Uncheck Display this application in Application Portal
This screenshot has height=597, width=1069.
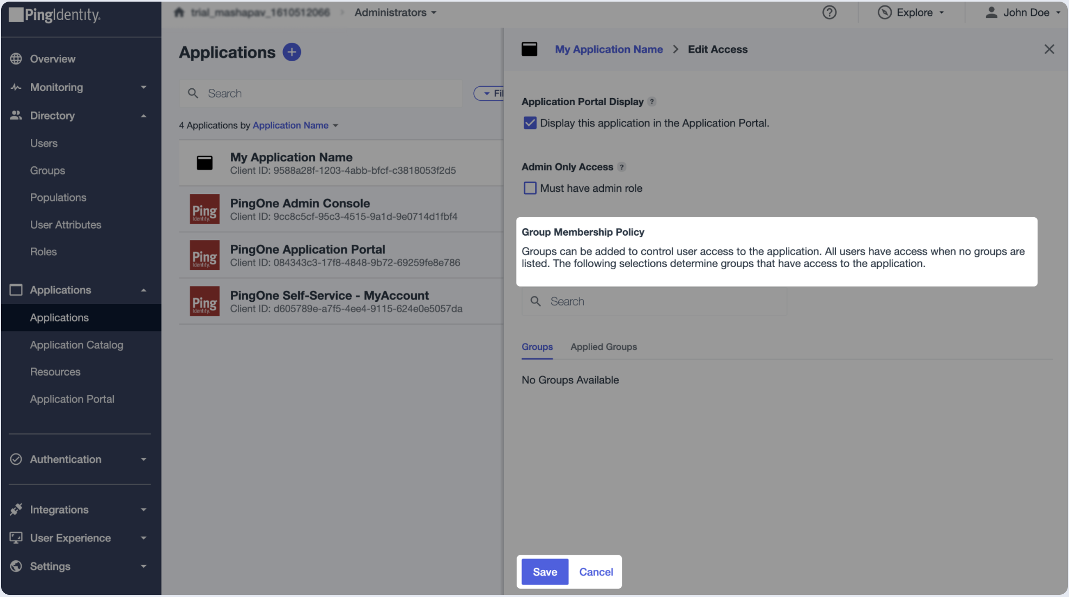click(530, 123)
